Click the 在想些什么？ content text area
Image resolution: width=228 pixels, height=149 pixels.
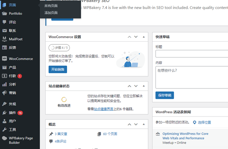pyautogui.click(x=192, y=77)
